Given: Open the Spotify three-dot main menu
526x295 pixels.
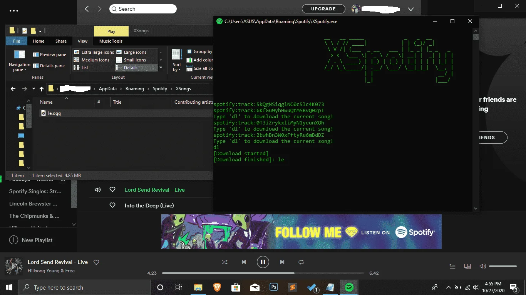Looking at the screenshot, I should 14,11.
